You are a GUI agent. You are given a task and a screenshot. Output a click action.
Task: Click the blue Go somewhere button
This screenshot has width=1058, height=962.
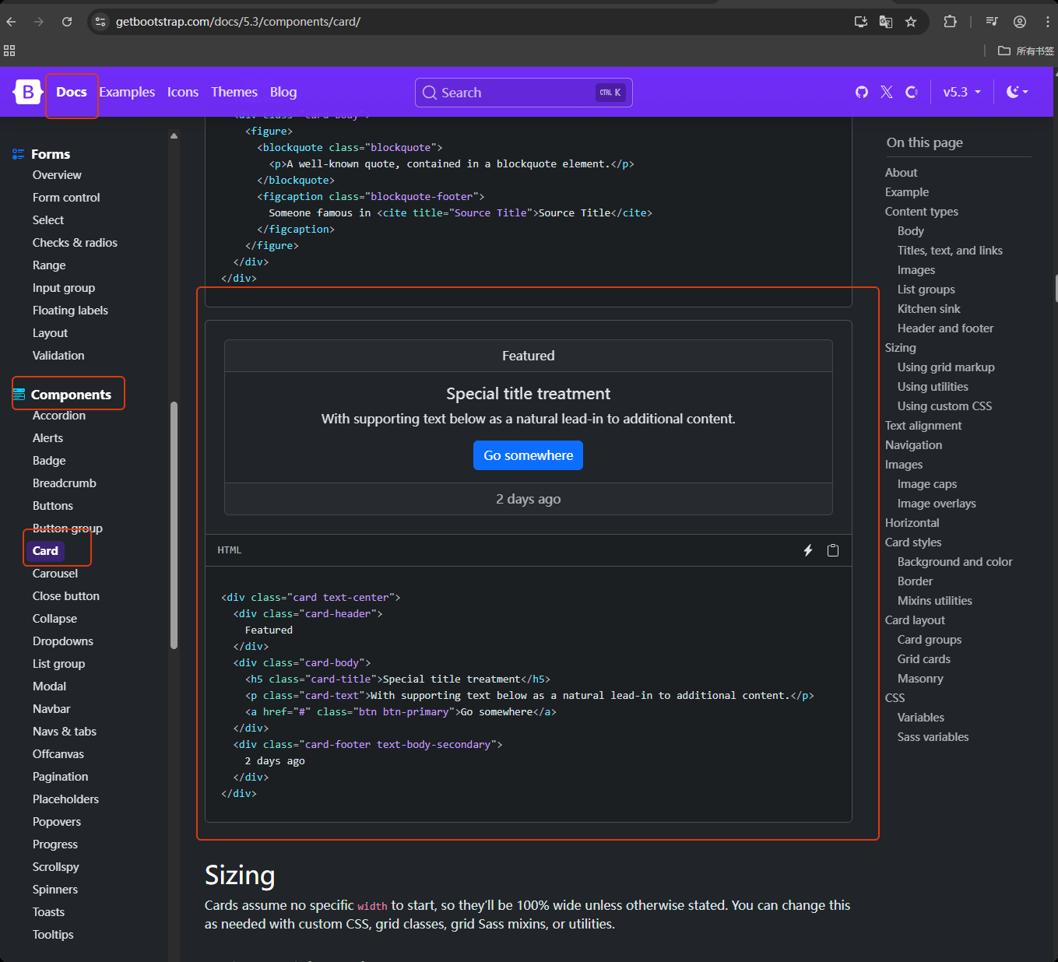[528, 455]
